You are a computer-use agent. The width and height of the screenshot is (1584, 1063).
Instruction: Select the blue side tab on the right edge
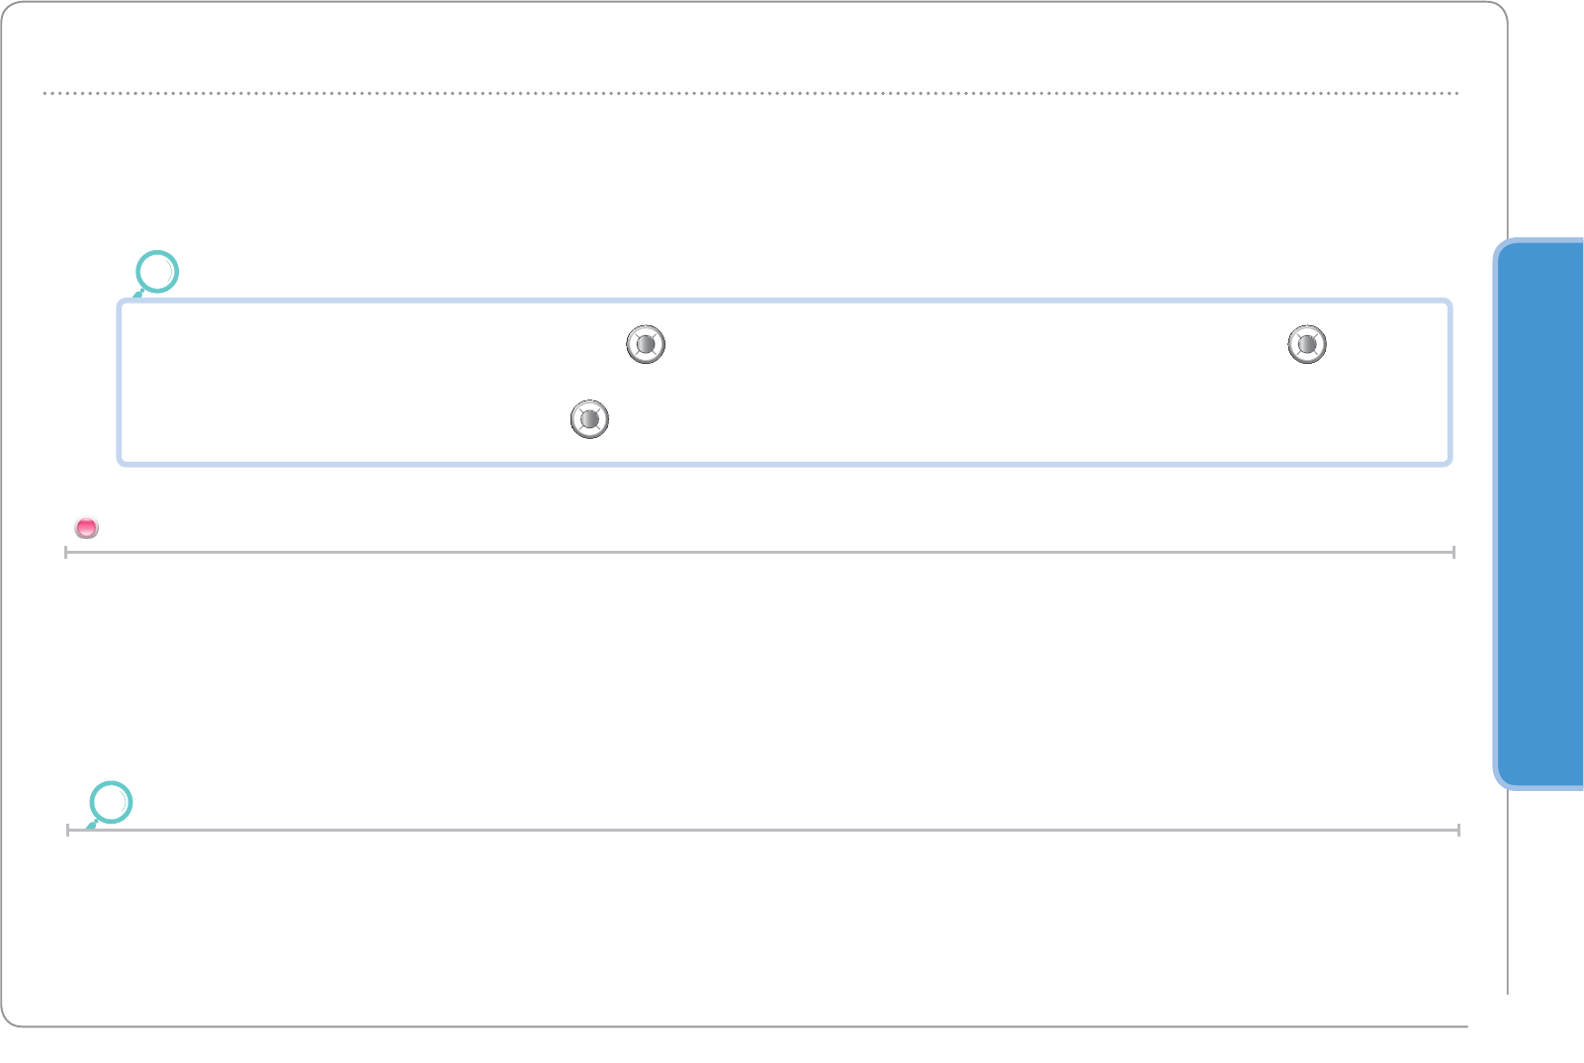coord(1540,513)
